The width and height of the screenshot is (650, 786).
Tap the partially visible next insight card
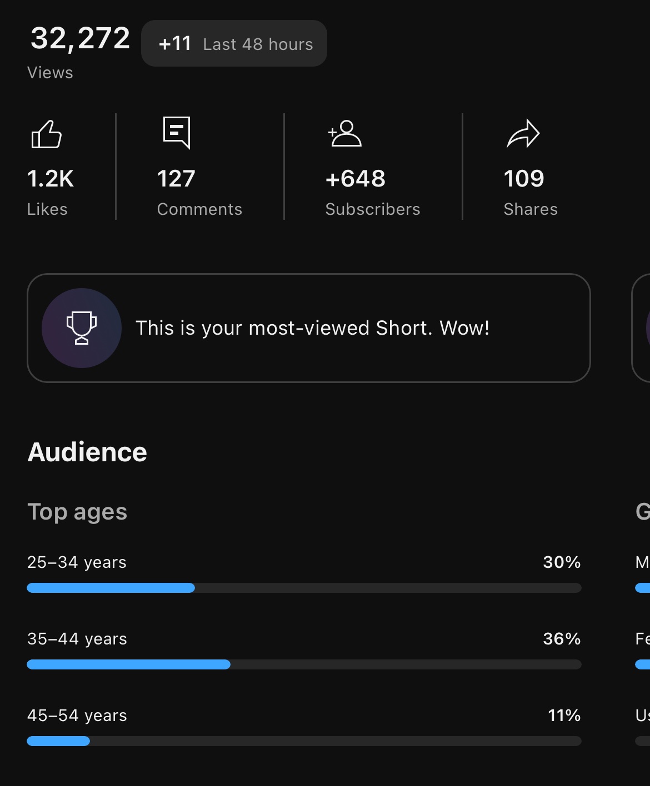pos(641,328)
